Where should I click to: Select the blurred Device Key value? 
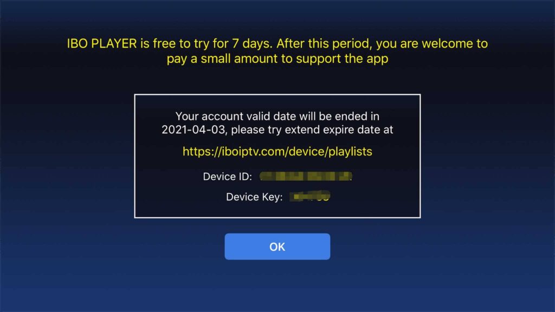310,196
